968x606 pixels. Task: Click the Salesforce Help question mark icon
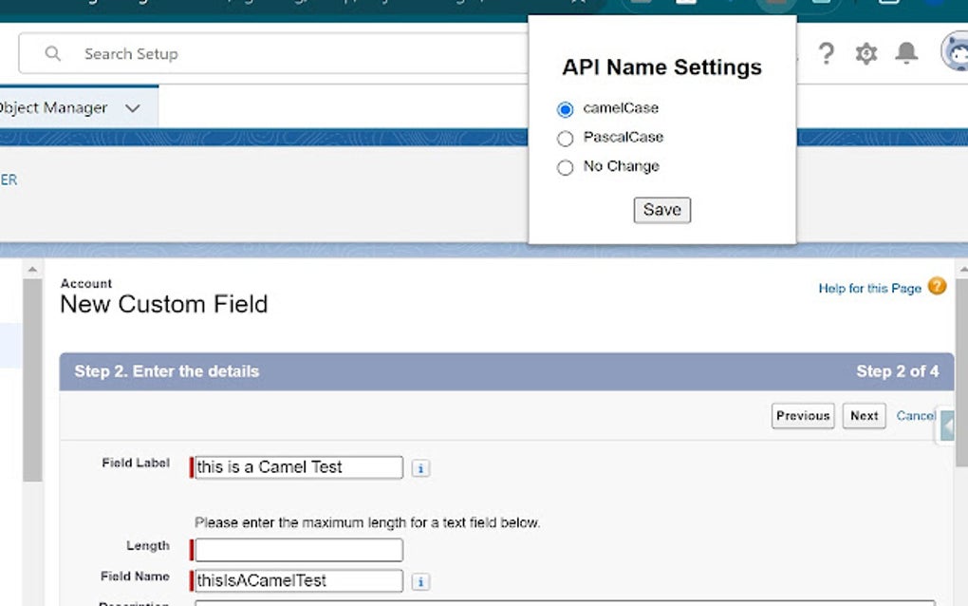(827, 54)
